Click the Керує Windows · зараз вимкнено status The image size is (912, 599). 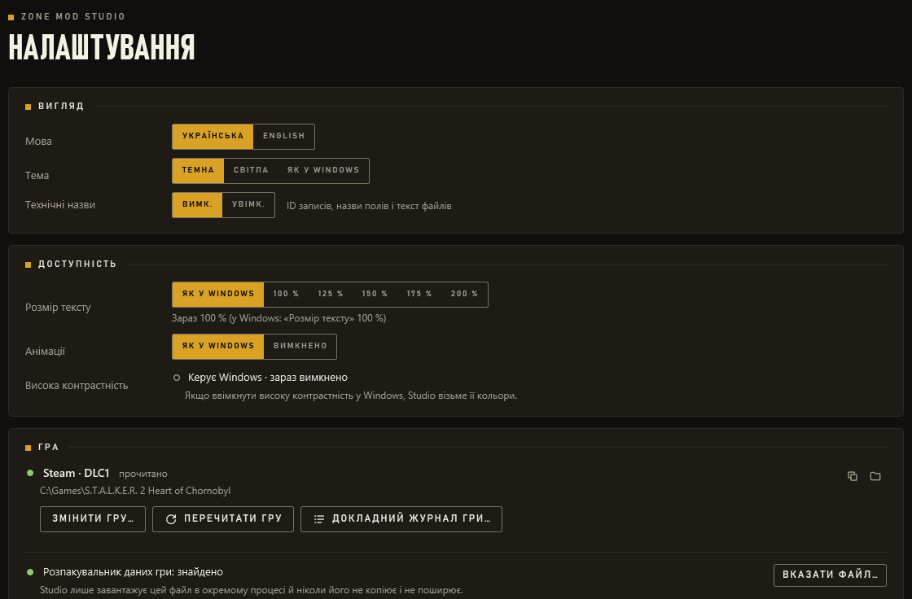tap(268, 378)
